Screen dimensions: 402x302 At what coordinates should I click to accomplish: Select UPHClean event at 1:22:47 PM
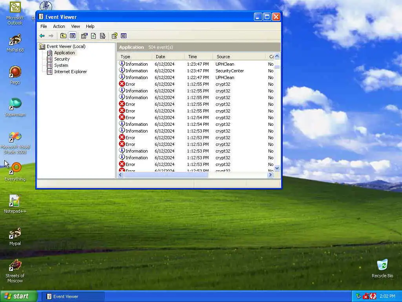[196, 77]
